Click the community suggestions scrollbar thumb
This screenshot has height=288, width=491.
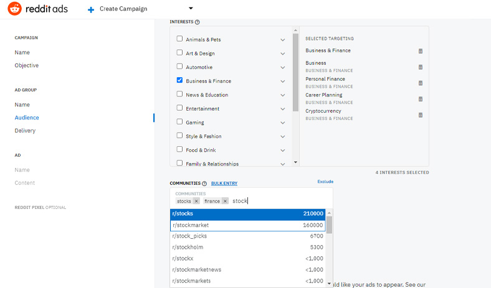(329, 225)
